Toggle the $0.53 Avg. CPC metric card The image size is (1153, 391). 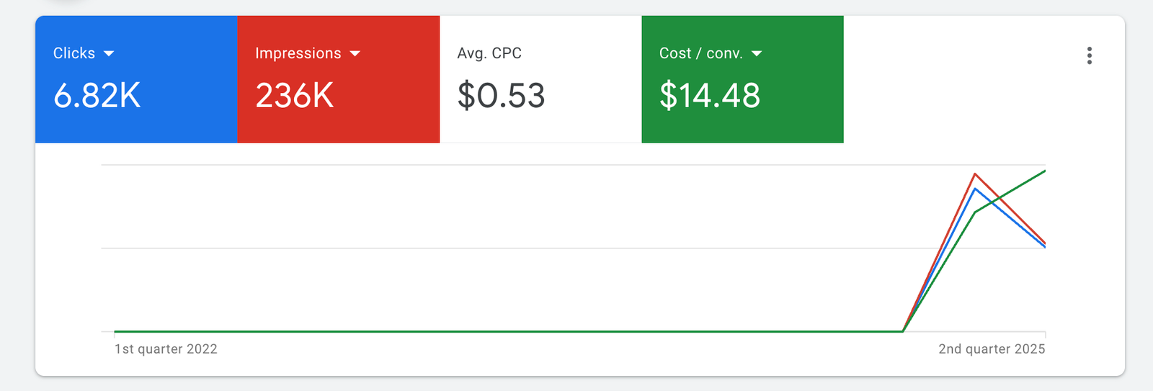click(540, 79)
